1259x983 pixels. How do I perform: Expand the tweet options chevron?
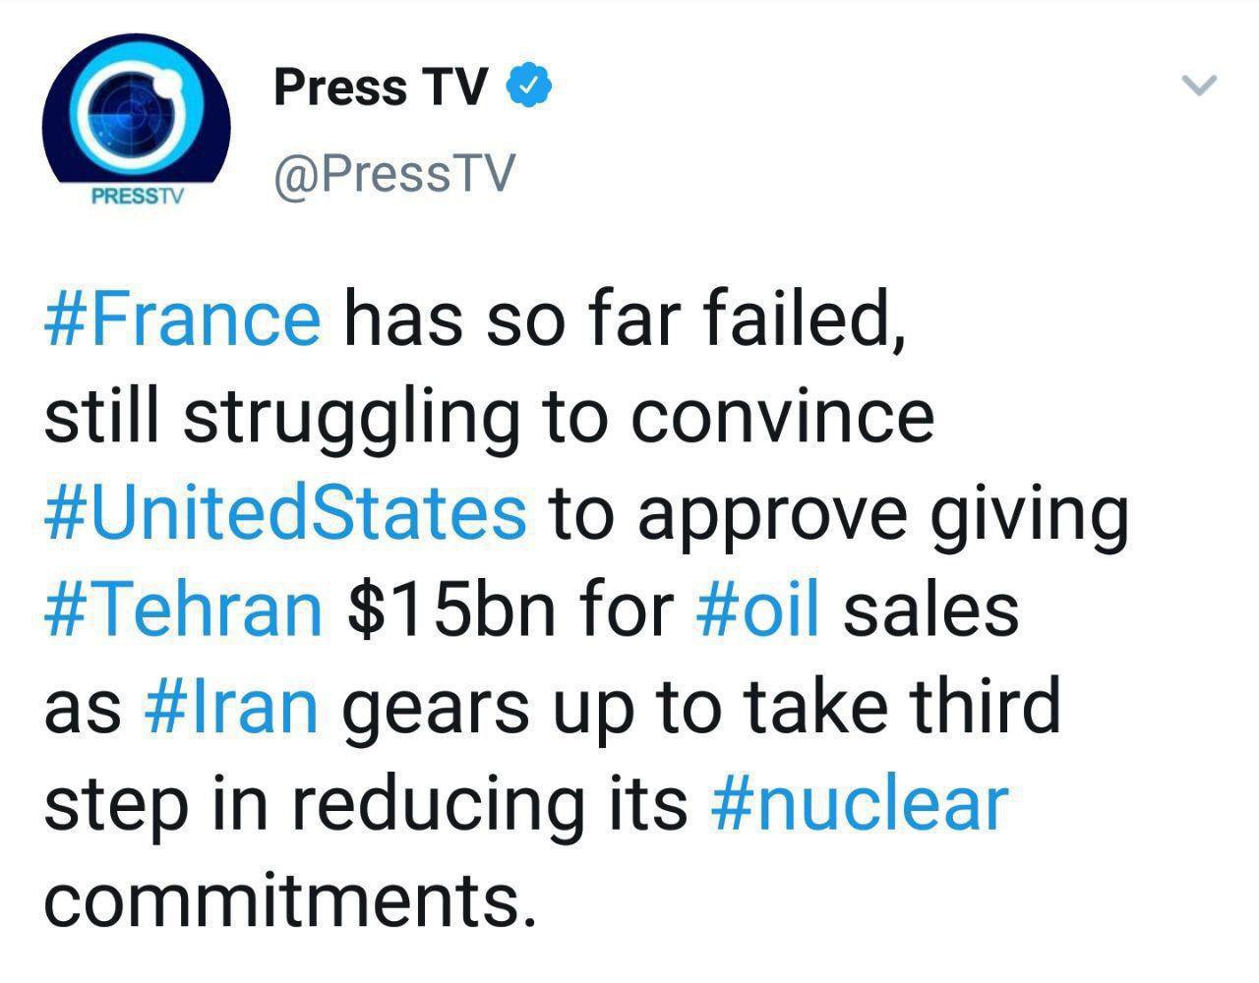1199,87
